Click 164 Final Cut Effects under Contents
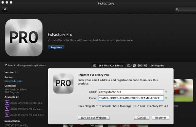Image resolution: width=196 pixels, height=127 pixels. 16,89
